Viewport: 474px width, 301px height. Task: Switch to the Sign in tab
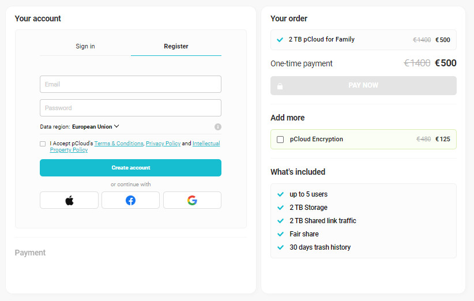[x=85, y=46]
